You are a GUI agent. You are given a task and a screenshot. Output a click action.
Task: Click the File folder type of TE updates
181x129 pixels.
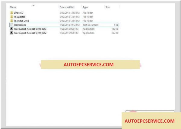[x=88, y=17]
